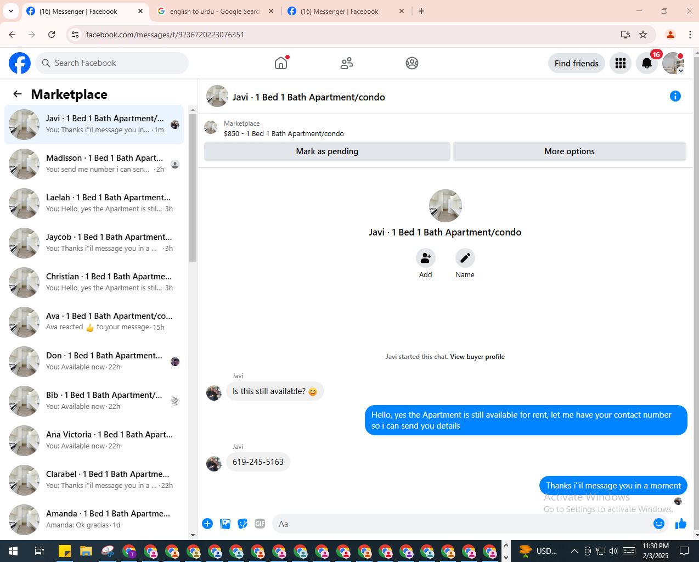Open the tab search dropdown arrow

[x=11, y=11]
